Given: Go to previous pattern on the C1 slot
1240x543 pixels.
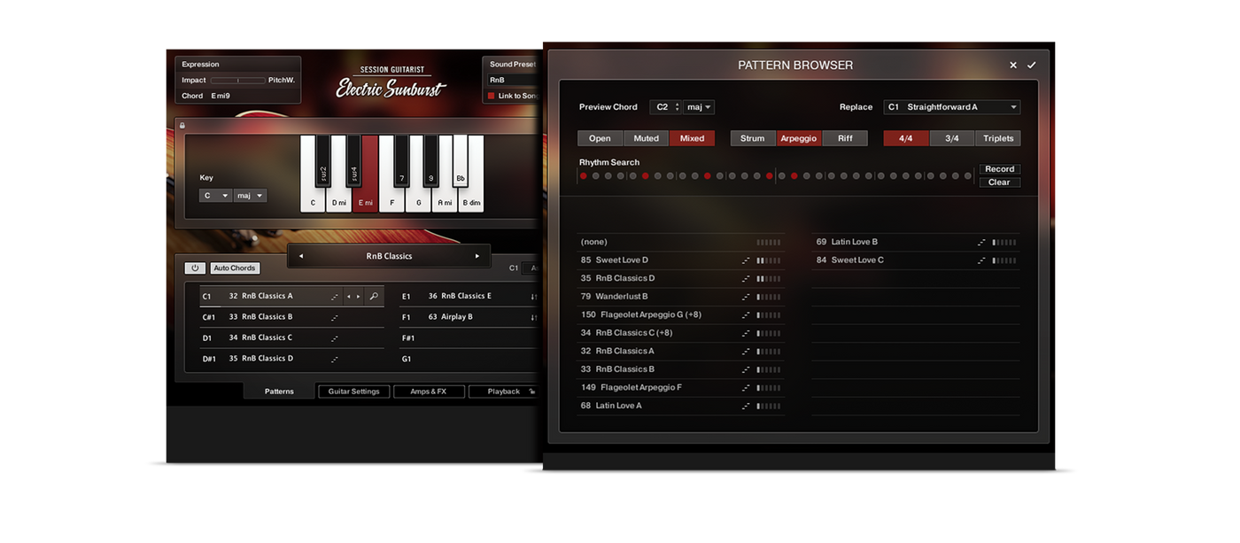Looking at the screenshot, I should [x=349, y=297].
